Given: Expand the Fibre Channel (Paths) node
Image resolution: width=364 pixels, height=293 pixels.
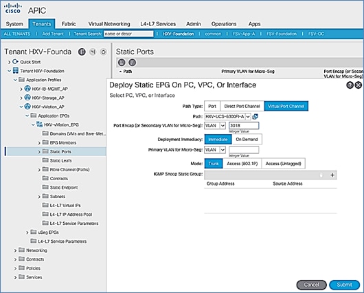Looking at the screenshot, I should click(39, 170).
